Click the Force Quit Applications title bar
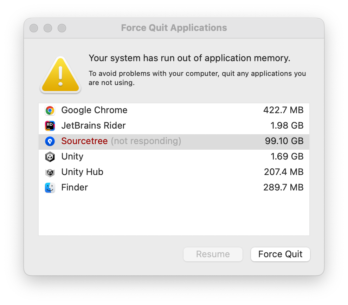This screenshot has width=348, height=305. tap(174, 28)
